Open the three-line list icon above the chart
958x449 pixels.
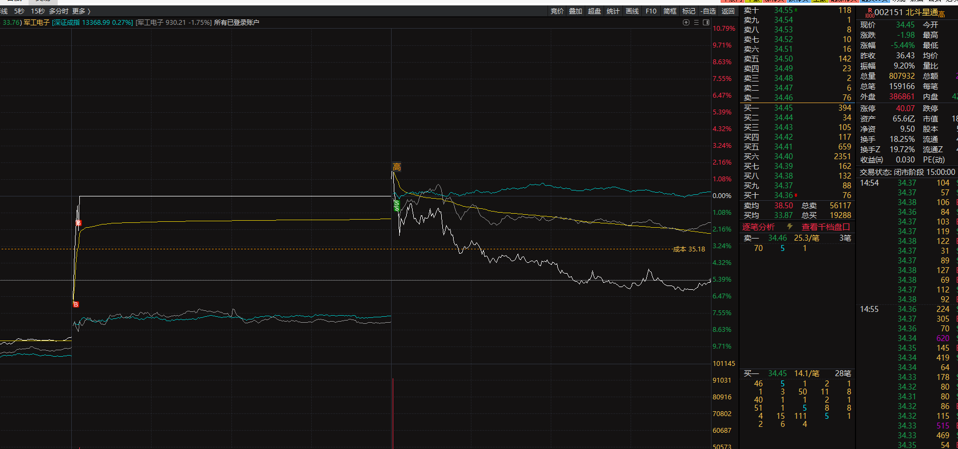(696, 23)
